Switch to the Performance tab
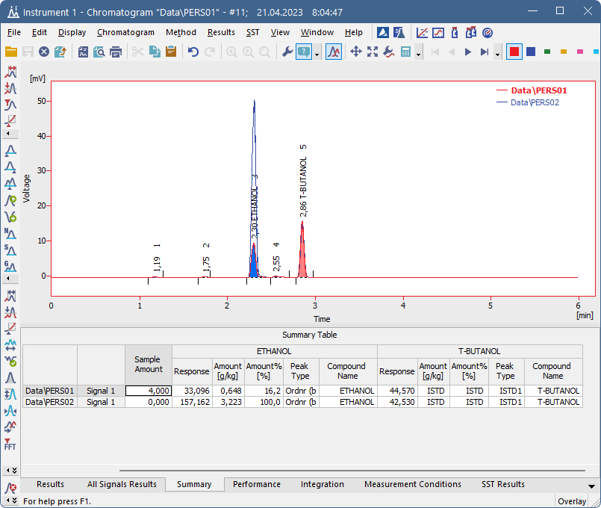 coord(257,484)
